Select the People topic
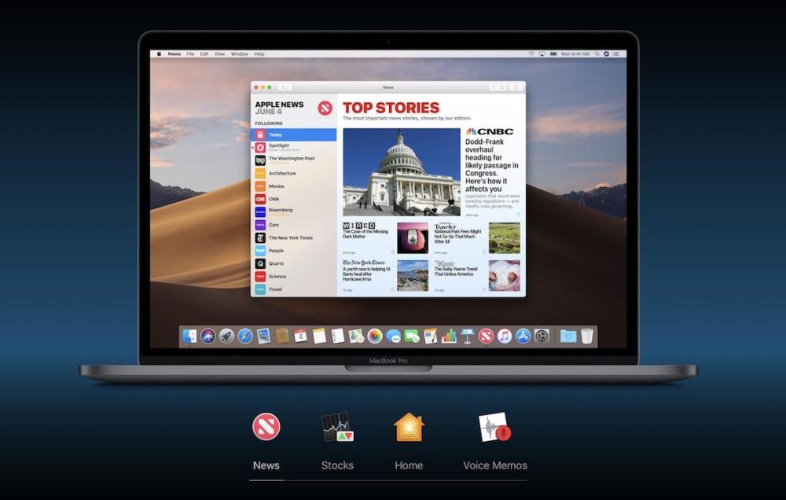Screen dimensions: 786x500 pos(294,250)
